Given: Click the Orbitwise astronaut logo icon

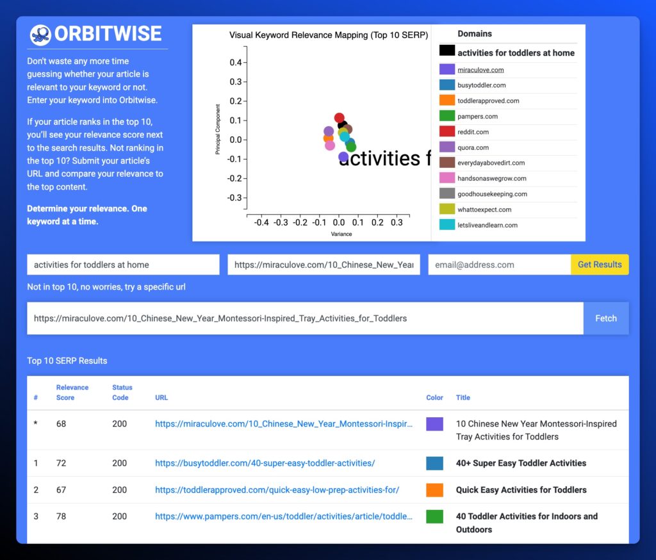Looking at the screenshot, I should coord(40,35).
